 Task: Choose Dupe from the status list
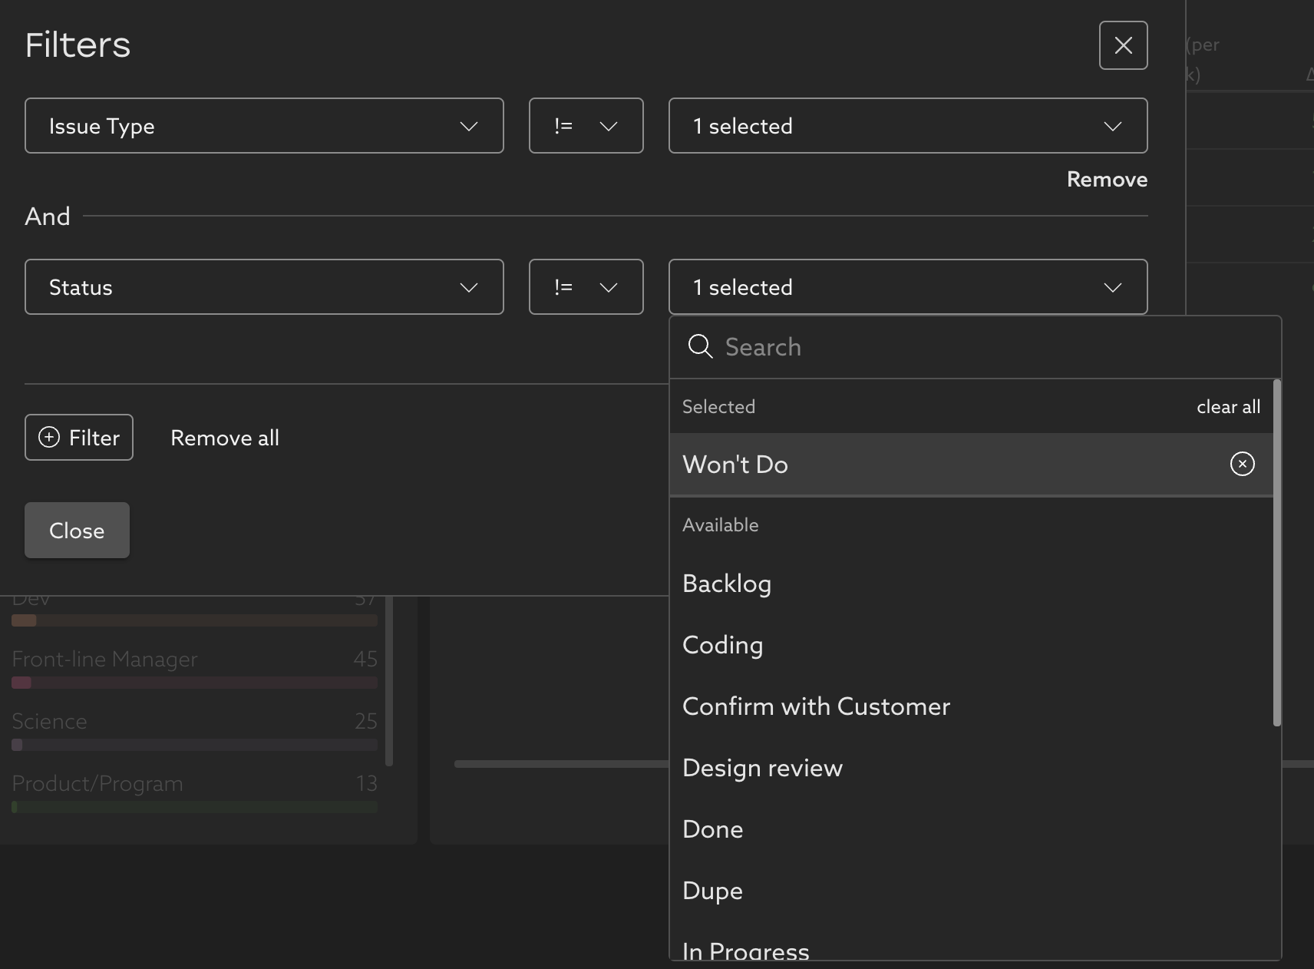(712, 891)
